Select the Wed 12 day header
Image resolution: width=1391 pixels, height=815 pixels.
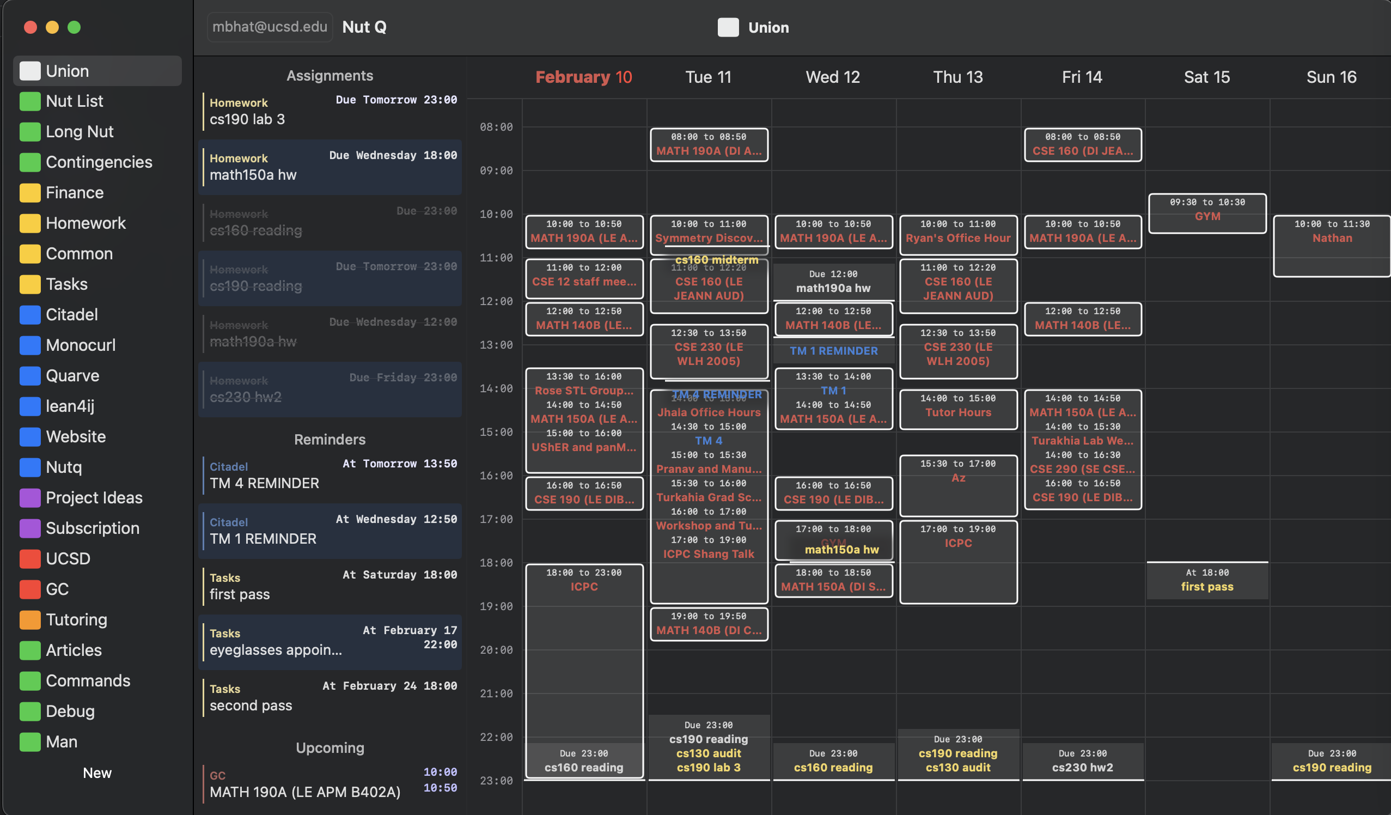[833, 77]
